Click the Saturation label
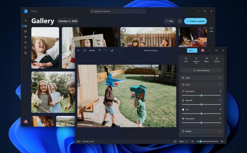The width and height of the screenshot is (247, 153). [x=190, y=91]
